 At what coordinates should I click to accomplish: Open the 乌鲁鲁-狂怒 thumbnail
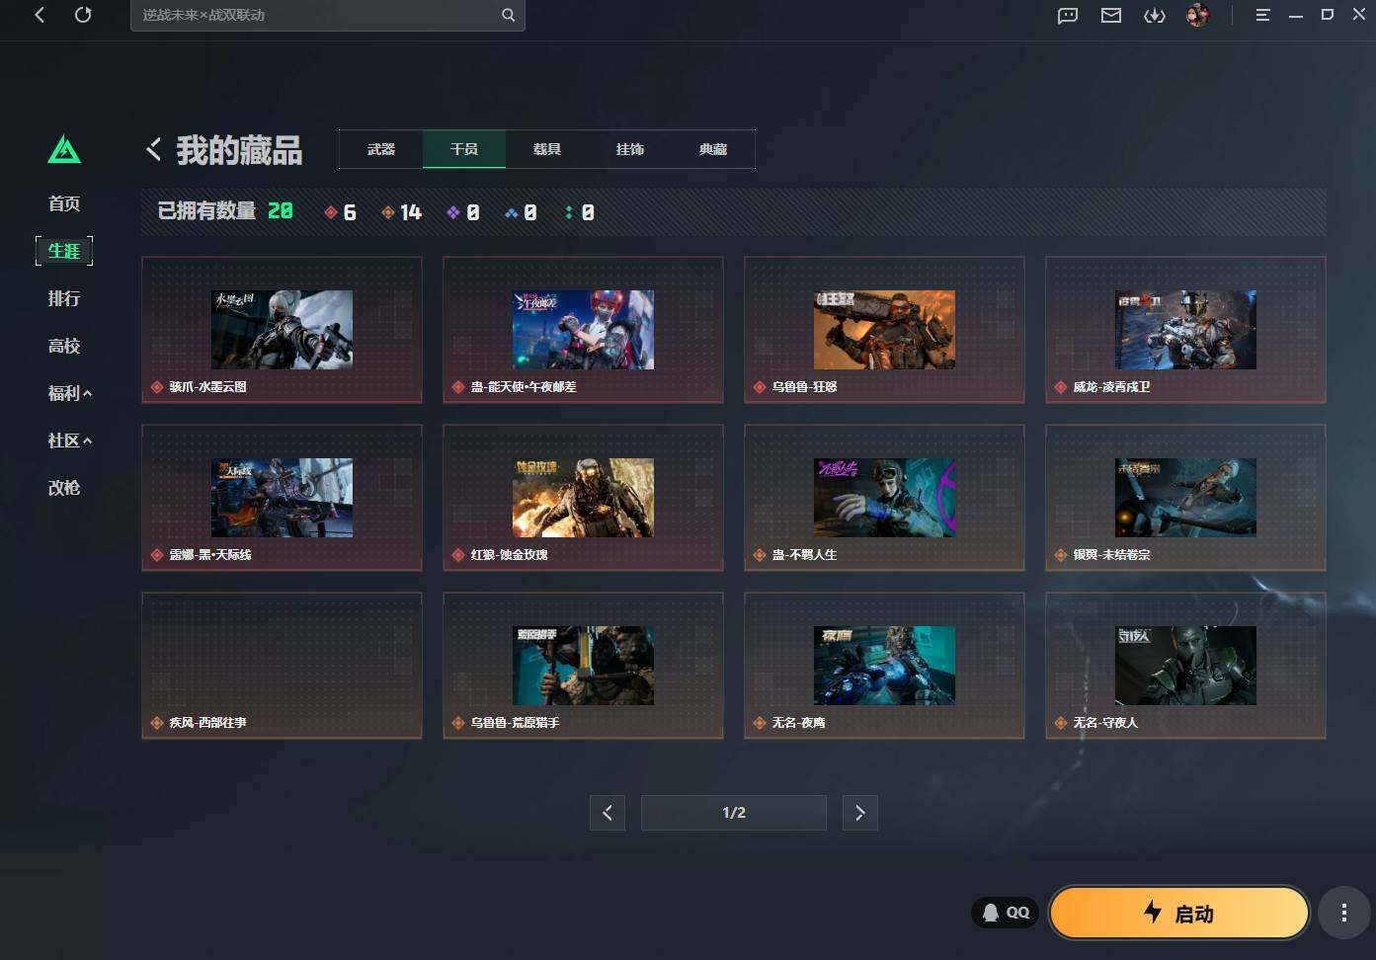(884, 330)
